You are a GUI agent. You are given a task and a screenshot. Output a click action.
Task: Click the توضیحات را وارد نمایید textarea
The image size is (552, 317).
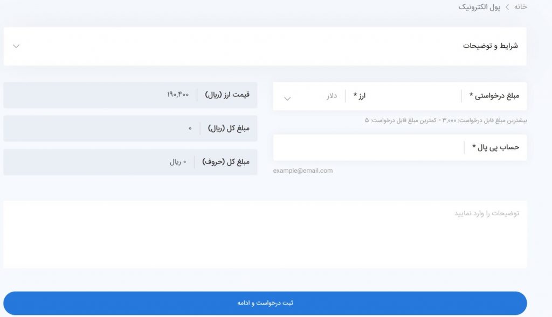[265, 235]
